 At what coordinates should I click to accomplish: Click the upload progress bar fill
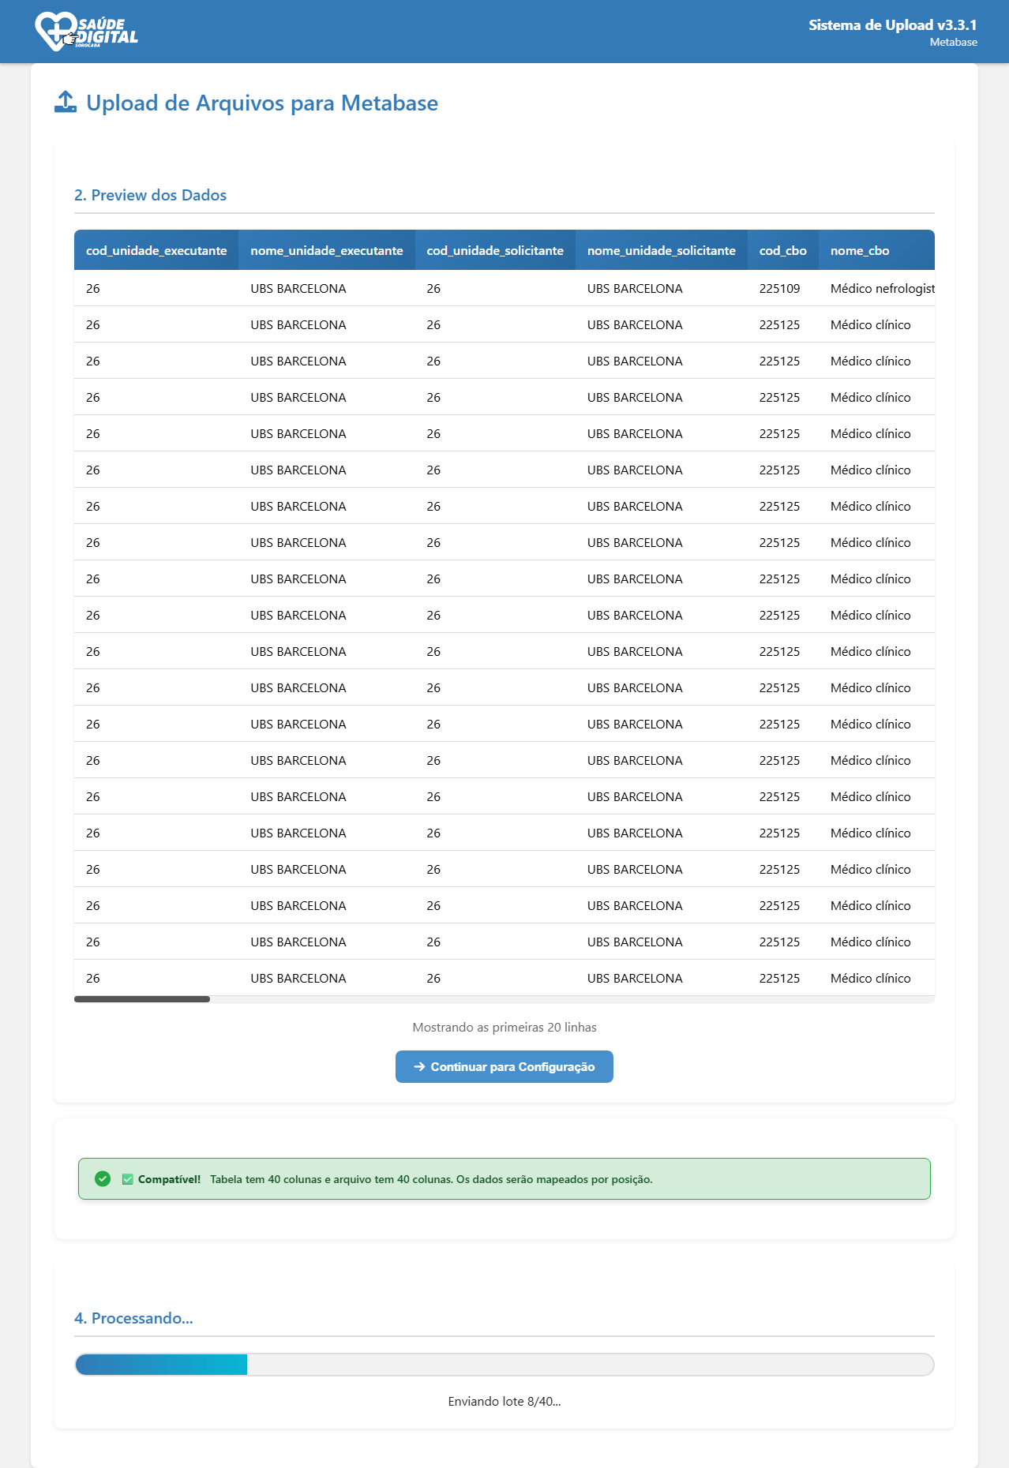[x=162, y=1364]
